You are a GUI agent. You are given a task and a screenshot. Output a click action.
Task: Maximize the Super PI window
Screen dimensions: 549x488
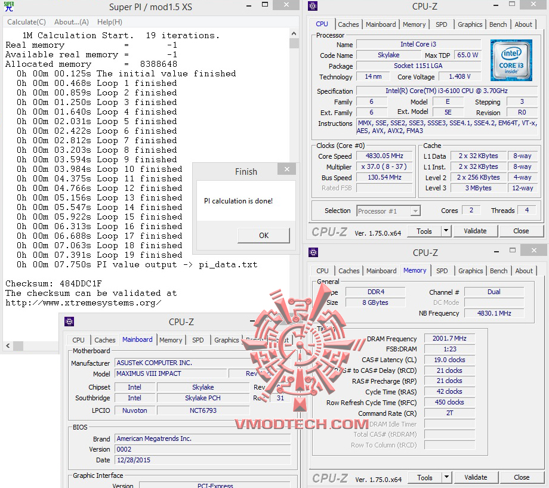click(265, 5)
